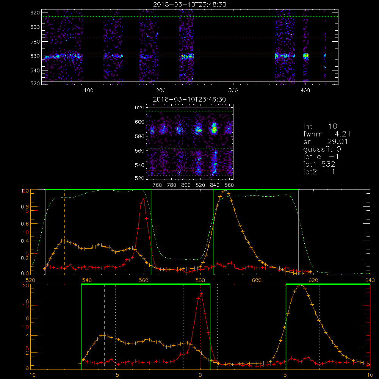
Task: Click x-axis label 600 of the third plot
Action: [x=257, y=280]
